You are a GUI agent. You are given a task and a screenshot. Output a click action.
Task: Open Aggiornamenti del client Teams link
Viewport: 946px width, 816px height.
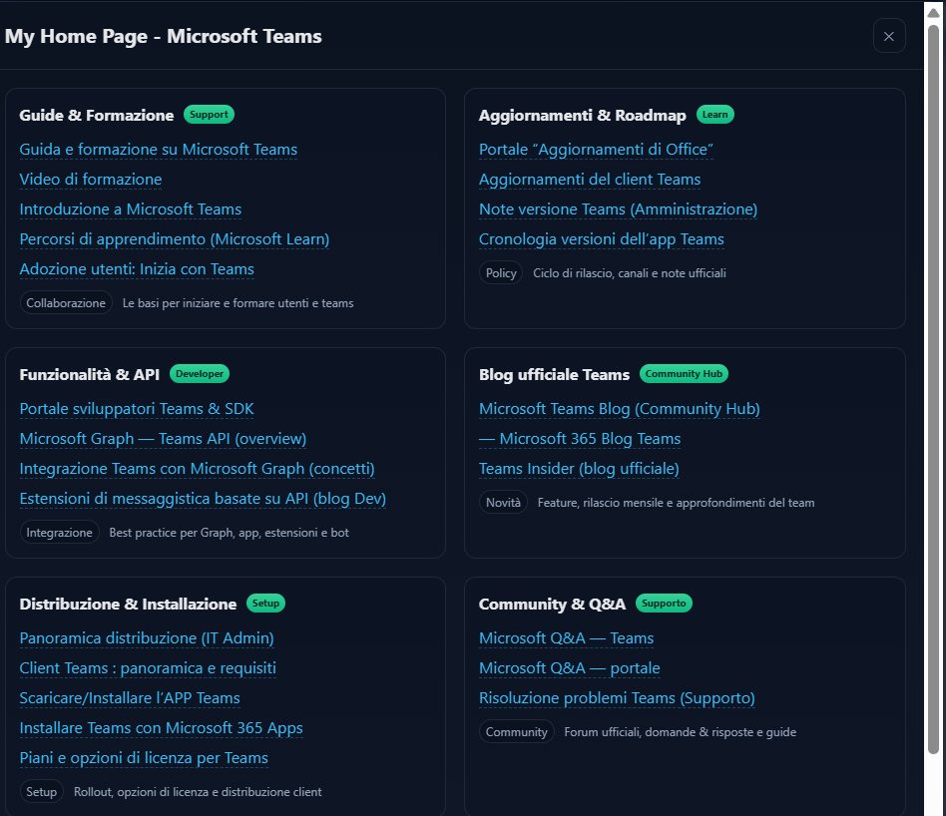pyautogui.click(x=590, y=180)
